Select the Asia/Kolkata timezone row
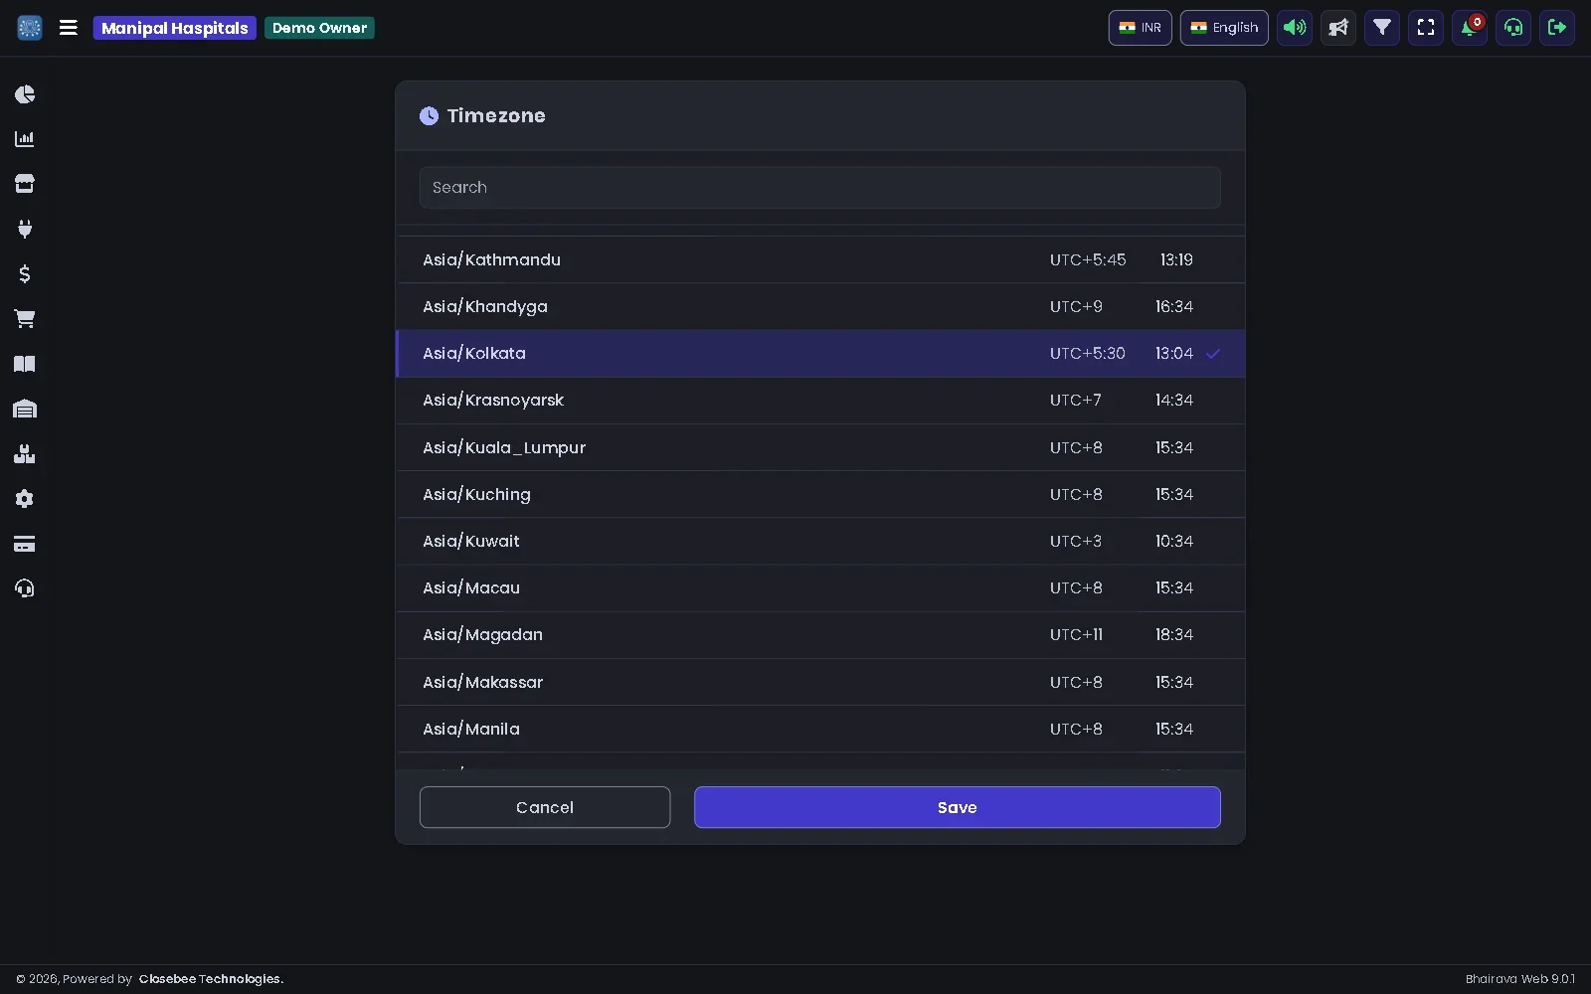 tap(820, 354)
